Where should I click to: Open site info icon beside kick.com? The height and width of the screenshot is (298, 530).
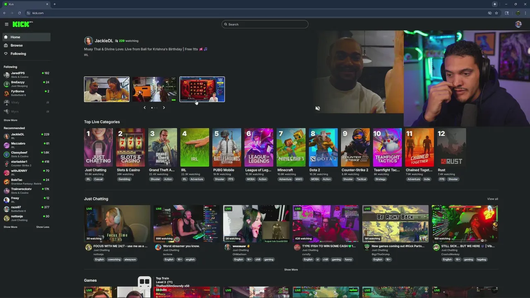[28, 13]
